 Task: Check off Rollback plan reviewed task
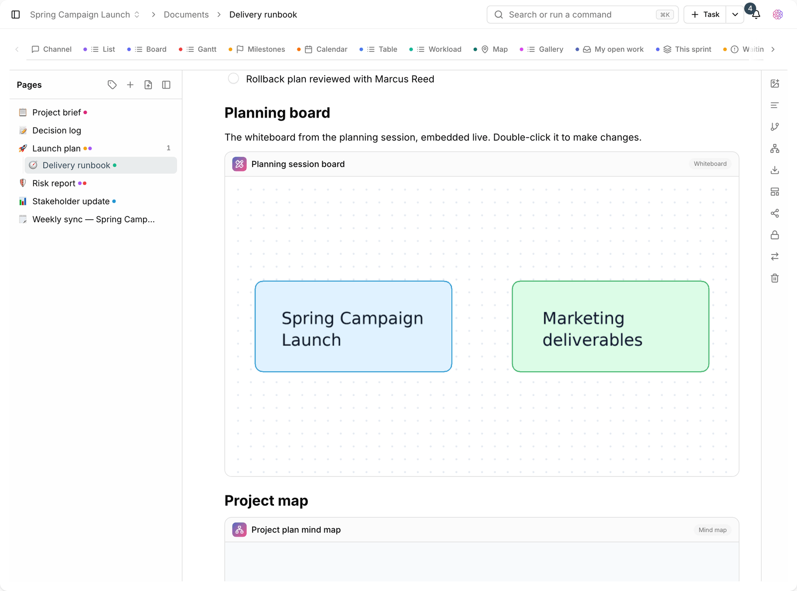pos(233,79)
